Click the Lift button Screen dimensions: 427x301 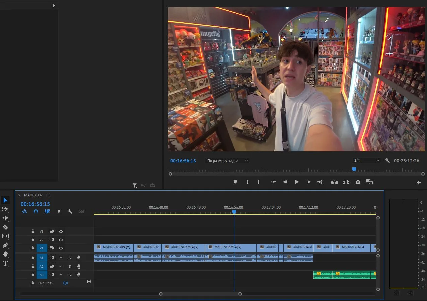[334, 182]
